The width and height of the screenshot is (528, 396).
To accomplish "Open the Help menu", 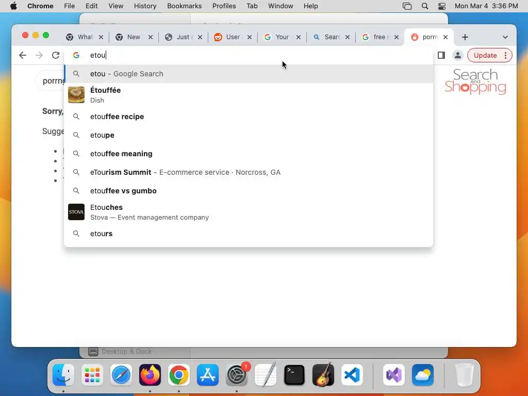I will (310, 6).
